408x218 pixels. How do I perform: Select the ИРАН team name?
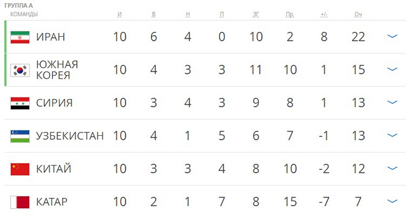point(50,37)
